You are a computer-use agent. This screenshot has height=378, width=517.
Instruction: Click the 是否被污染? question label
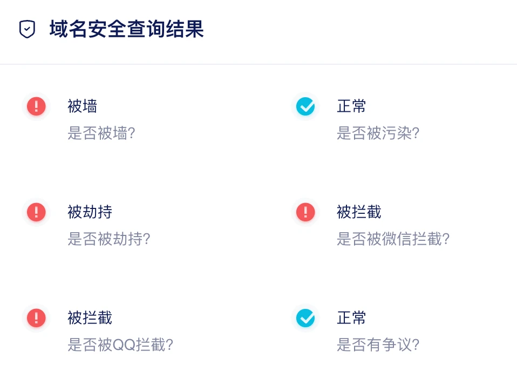pyautogui.click(x=378, y=133)
